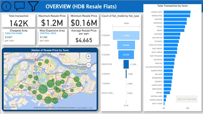203x114 pixels.
Task: Zoom out on the map with minus button
Action: tap(89, 65)
